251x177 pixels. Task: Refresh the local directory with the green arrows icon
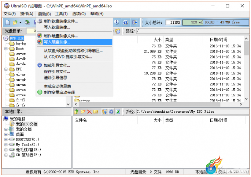[x=118, y=112]
